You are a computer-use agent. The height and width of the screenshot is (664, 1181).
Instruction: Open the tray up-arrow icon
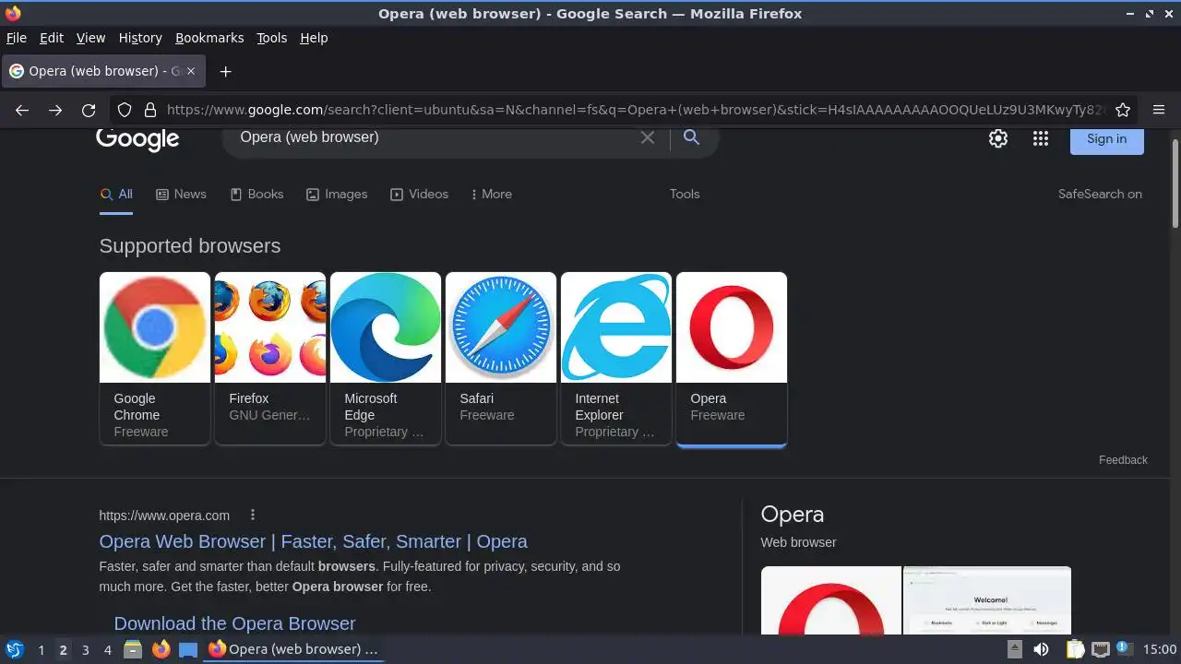pyautogui.click(x=1014, y=649)
